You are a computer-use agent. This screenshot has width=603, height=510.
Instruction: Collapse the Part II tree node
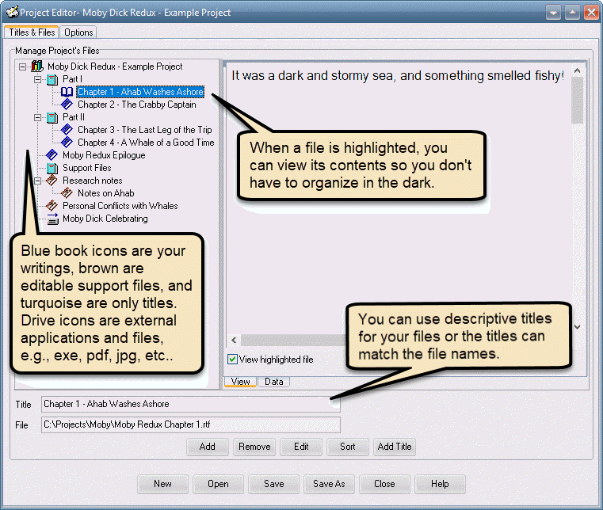point(37,117)
